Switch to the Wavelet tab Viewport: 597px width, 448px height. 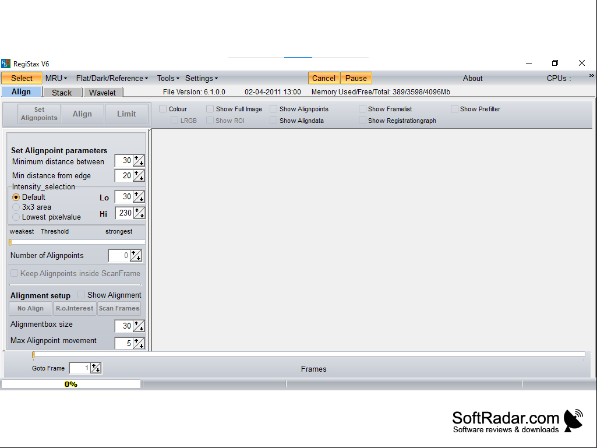click(103, 93)
